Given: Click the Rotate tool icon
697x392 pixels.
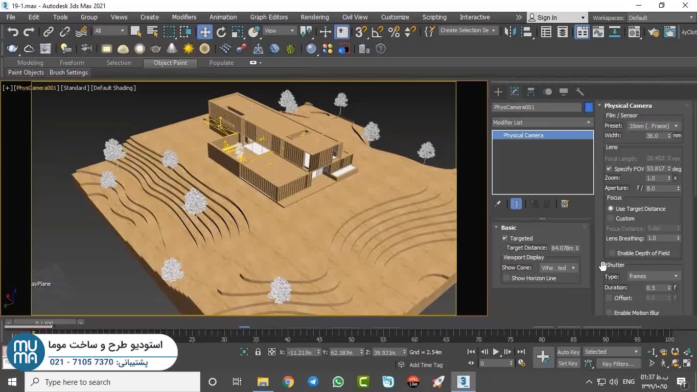Looking at the screenshot, I should point(221,32).
